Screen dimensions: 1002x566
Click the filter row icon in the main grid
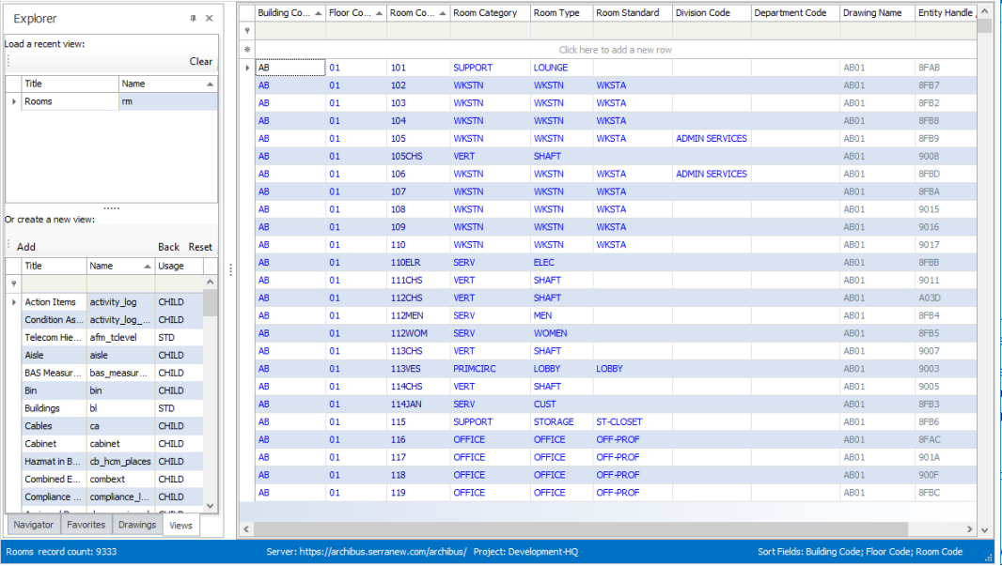point(247,31)
